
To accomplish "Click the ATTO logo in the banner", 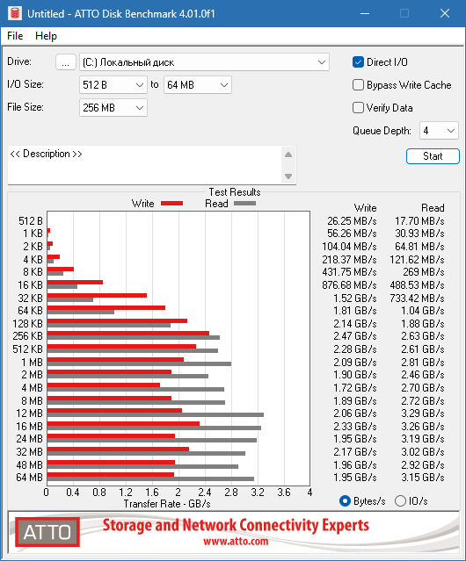I will point(47,532).
